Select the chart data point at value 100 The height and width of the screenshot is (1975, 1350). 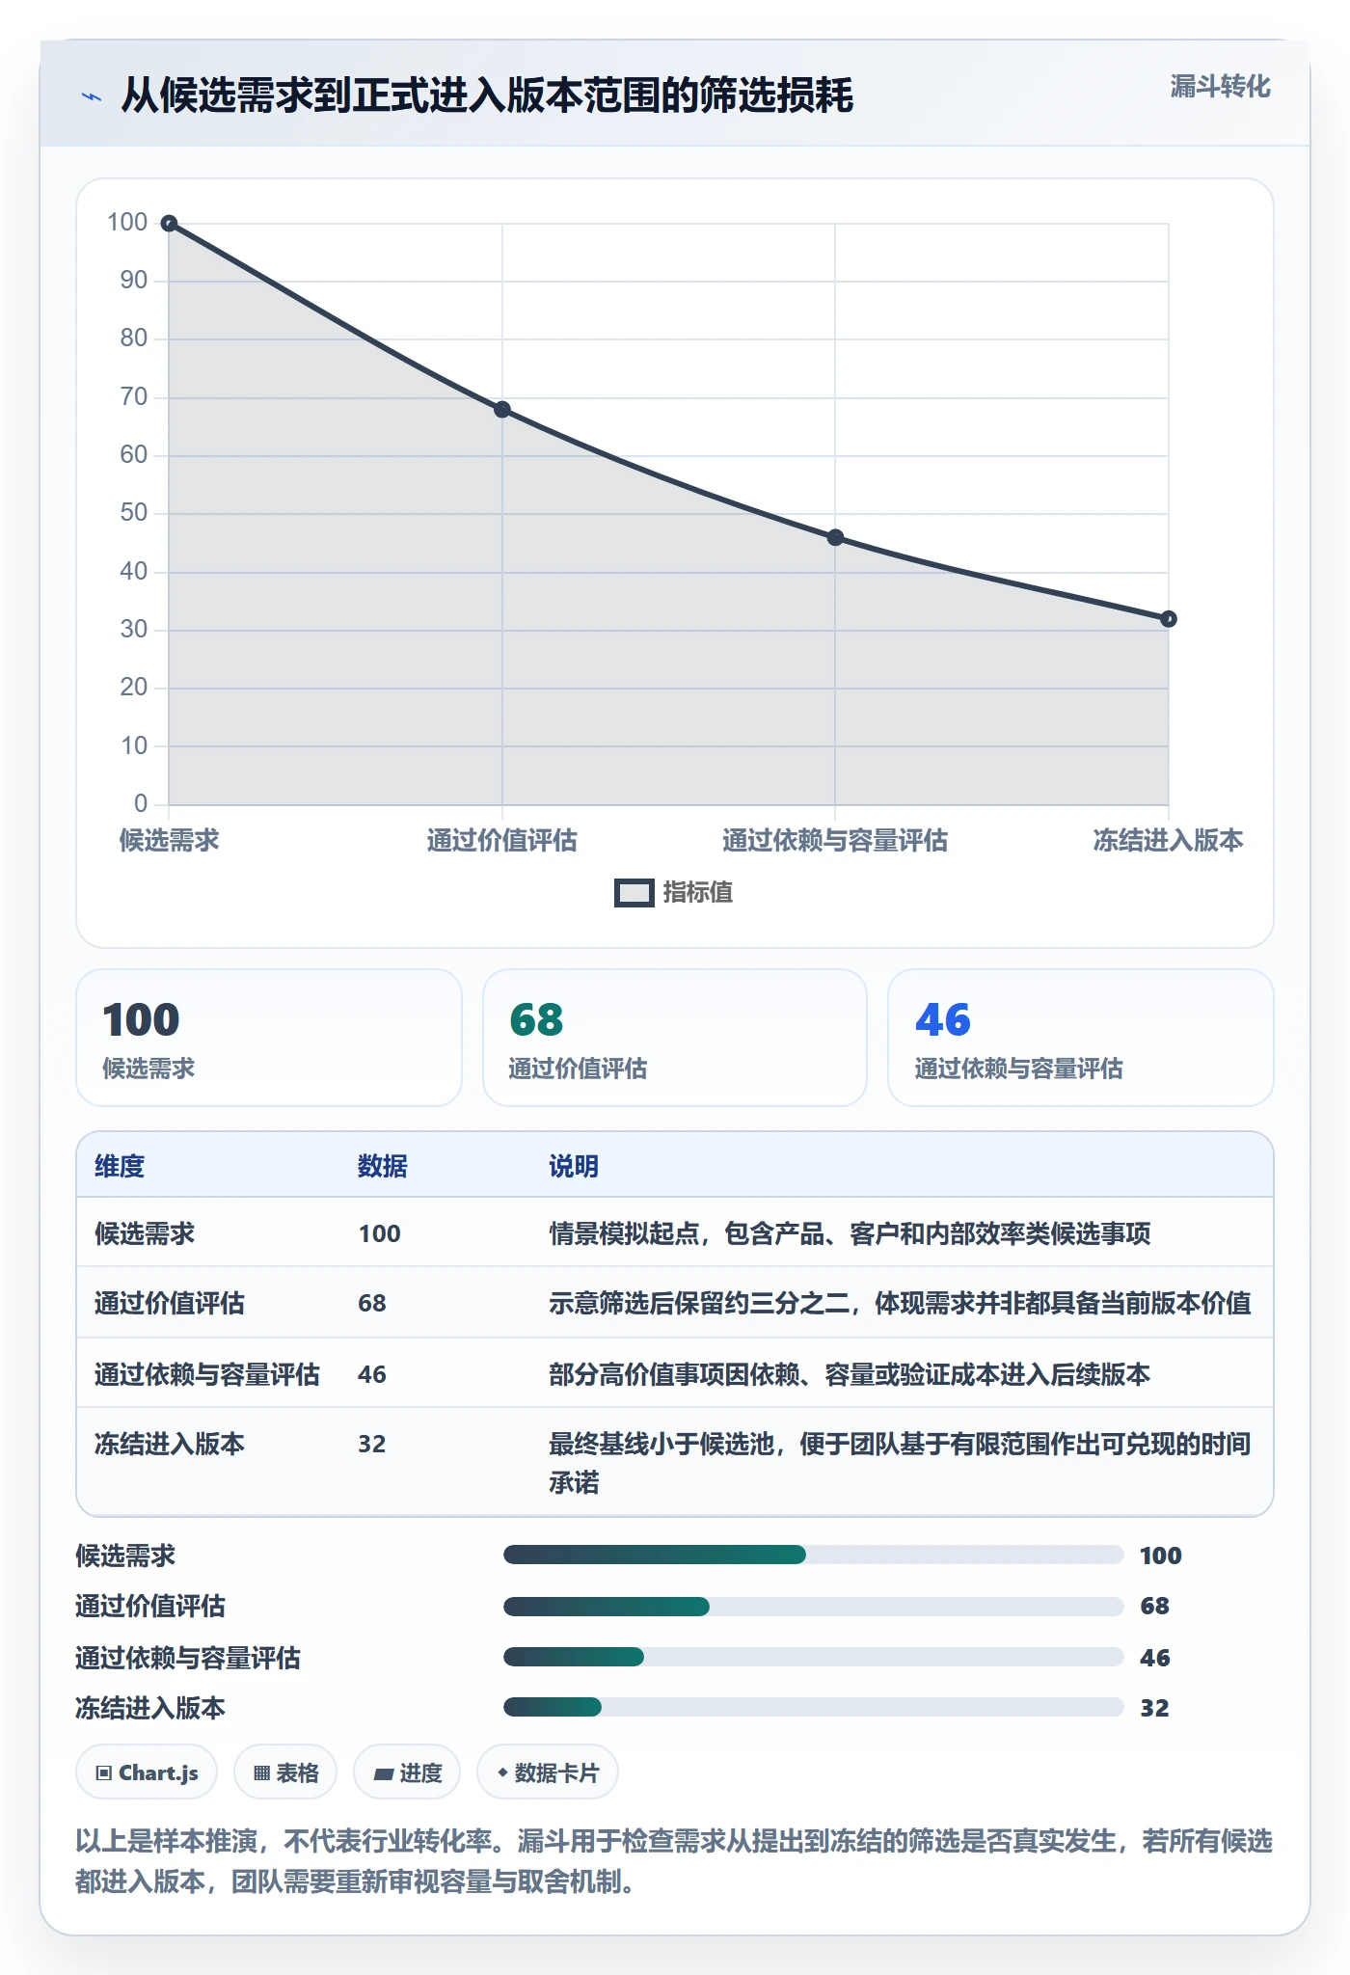coord(169,224)
